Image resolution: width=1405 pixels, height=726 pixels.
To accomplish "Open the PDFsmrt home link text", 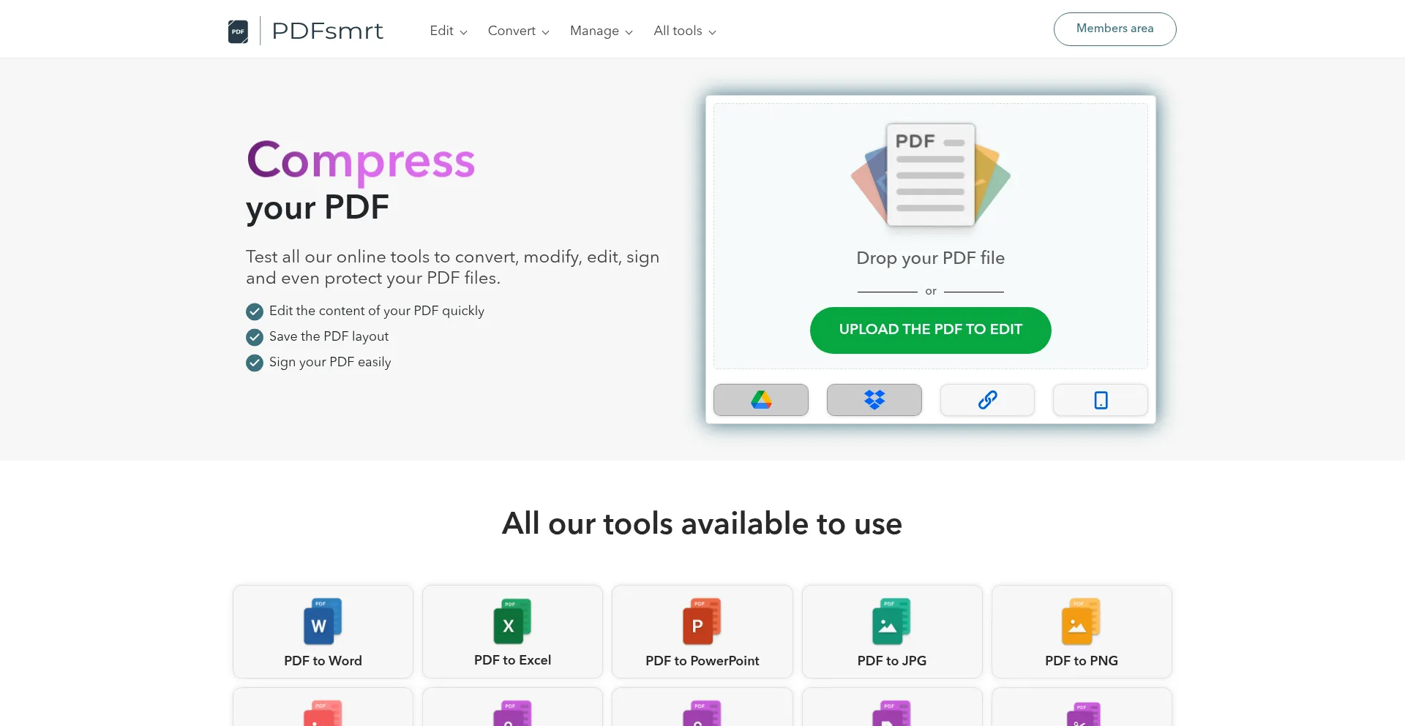I will pyautogui.click(x=327, y=31).
